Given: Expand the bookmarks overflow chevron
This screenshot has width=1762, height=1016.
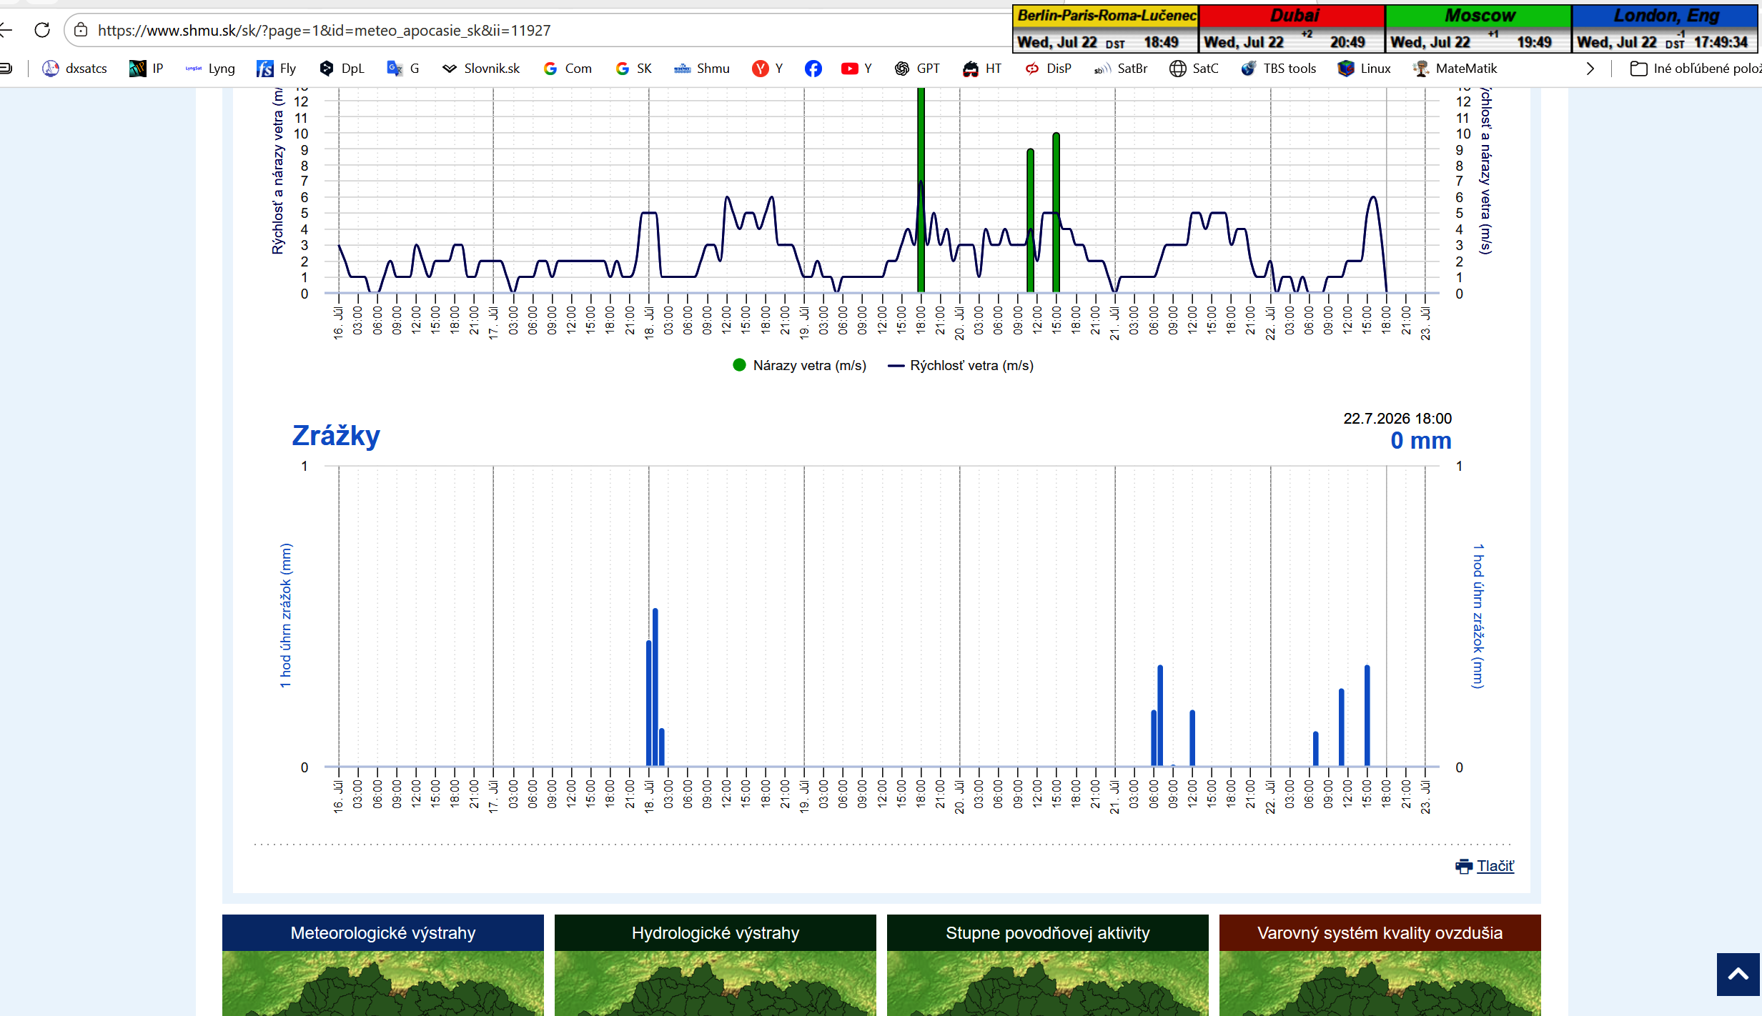Looking at the screenshot, I should point(1590,69).
